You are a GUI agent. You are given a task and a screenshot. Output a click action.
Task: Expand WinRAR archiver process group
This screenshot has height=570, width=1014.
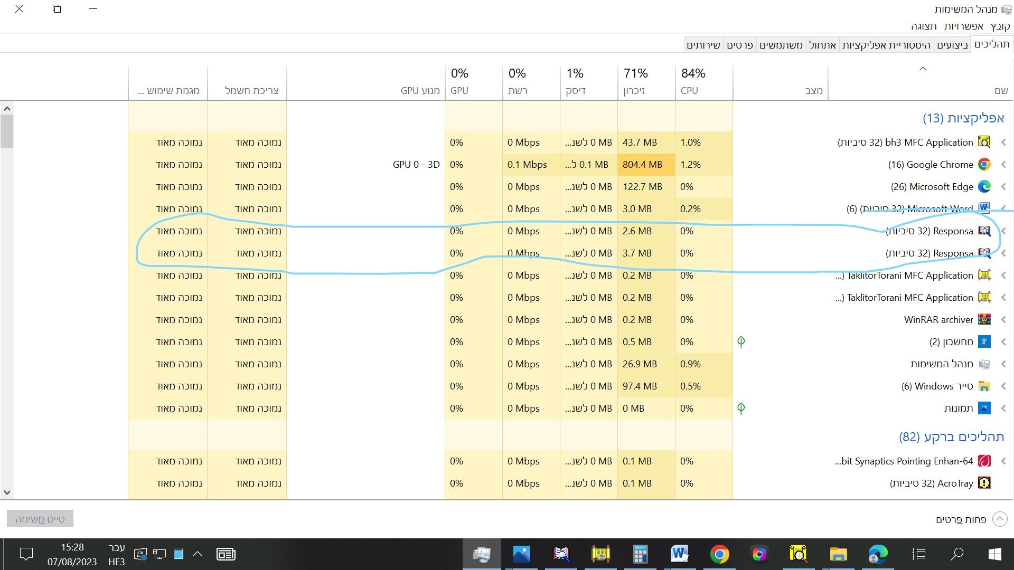tap(1003, 319)
